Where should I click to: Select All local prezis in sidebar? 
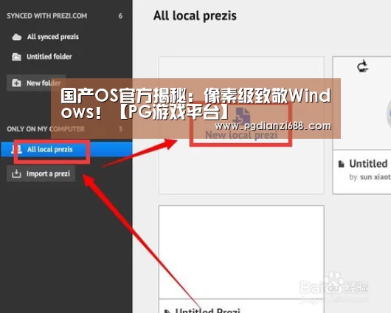coord(66,149)
